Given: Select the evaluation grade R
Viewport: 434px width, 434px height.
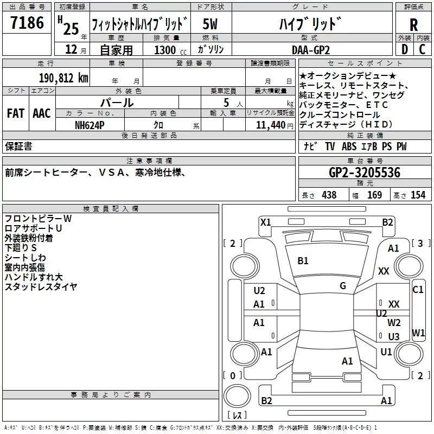Looking at the screenshot, I should [413, 24].
